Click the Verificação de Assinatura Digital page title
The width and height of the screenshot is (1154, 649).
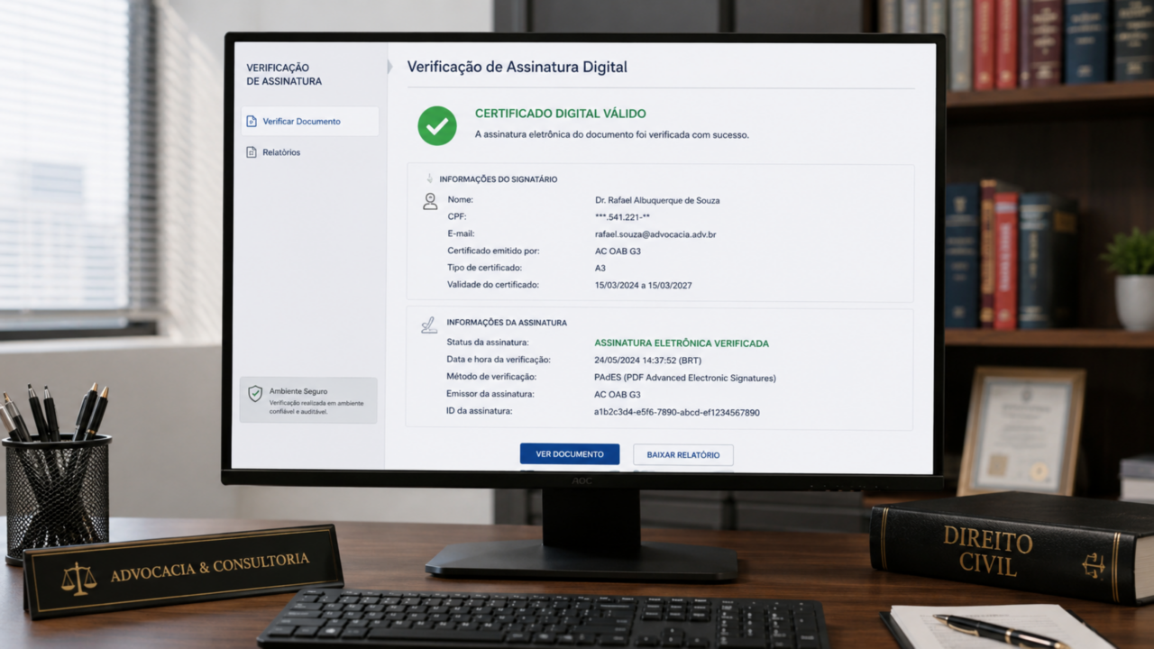[x=517, y=67]
